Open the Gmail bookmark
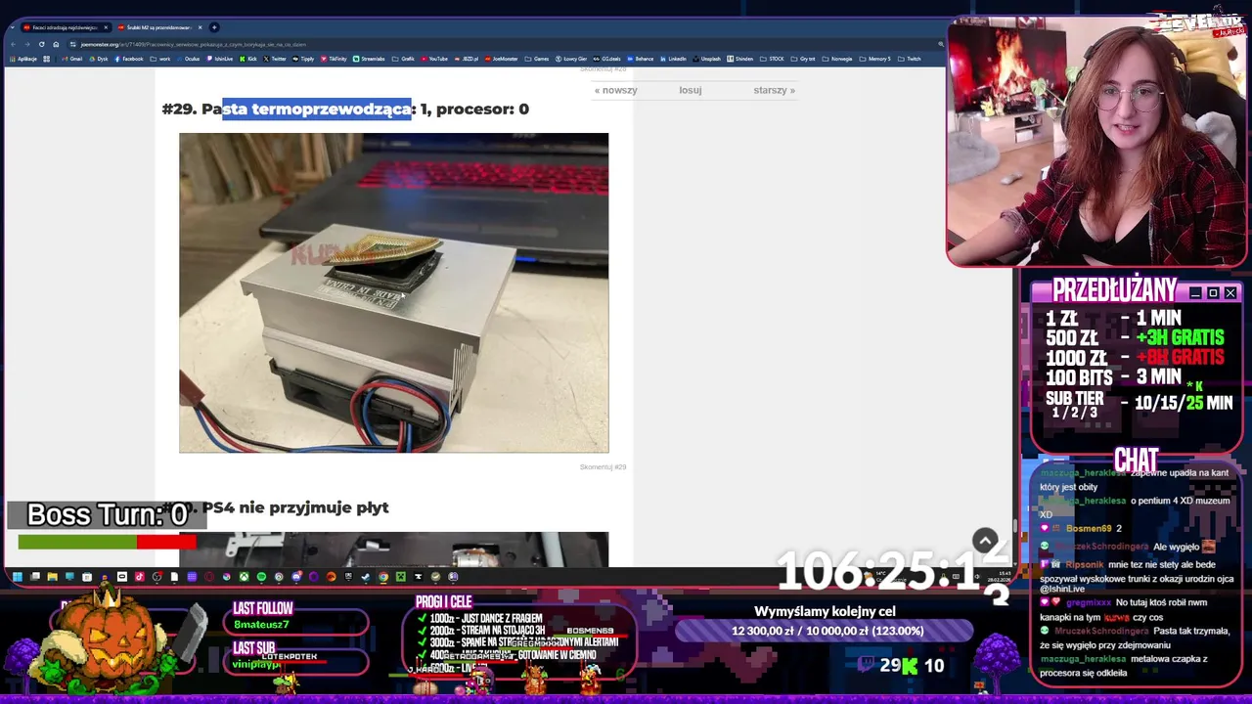Screen dimensions: 1252x704 coord(71,59)
